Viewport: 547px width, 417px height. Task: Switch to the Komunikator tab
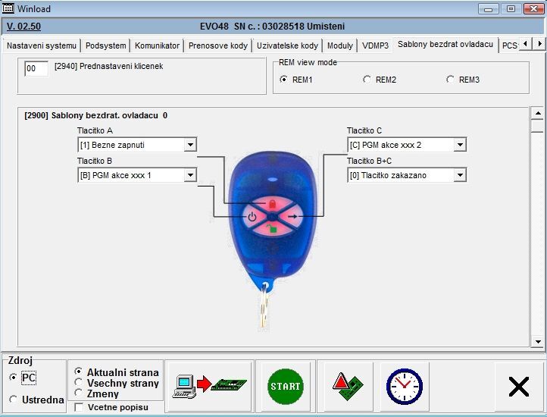(x=157, y=45)
